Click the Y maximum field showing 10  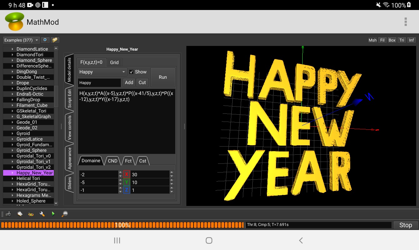pyautogui.click(x=150, y=182)
